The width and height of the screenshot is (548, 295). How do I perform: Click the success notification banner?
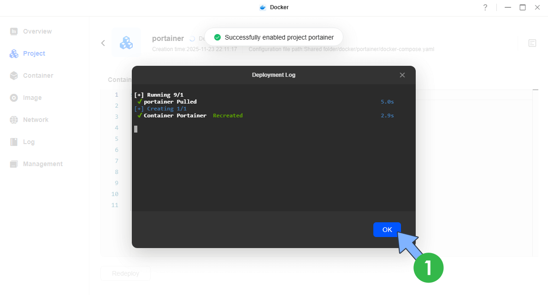coord(273,37)
